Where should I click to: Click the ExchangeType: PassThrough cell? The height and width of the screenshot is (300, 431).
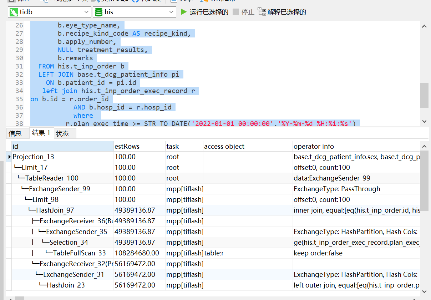click(x=356, y=189)
